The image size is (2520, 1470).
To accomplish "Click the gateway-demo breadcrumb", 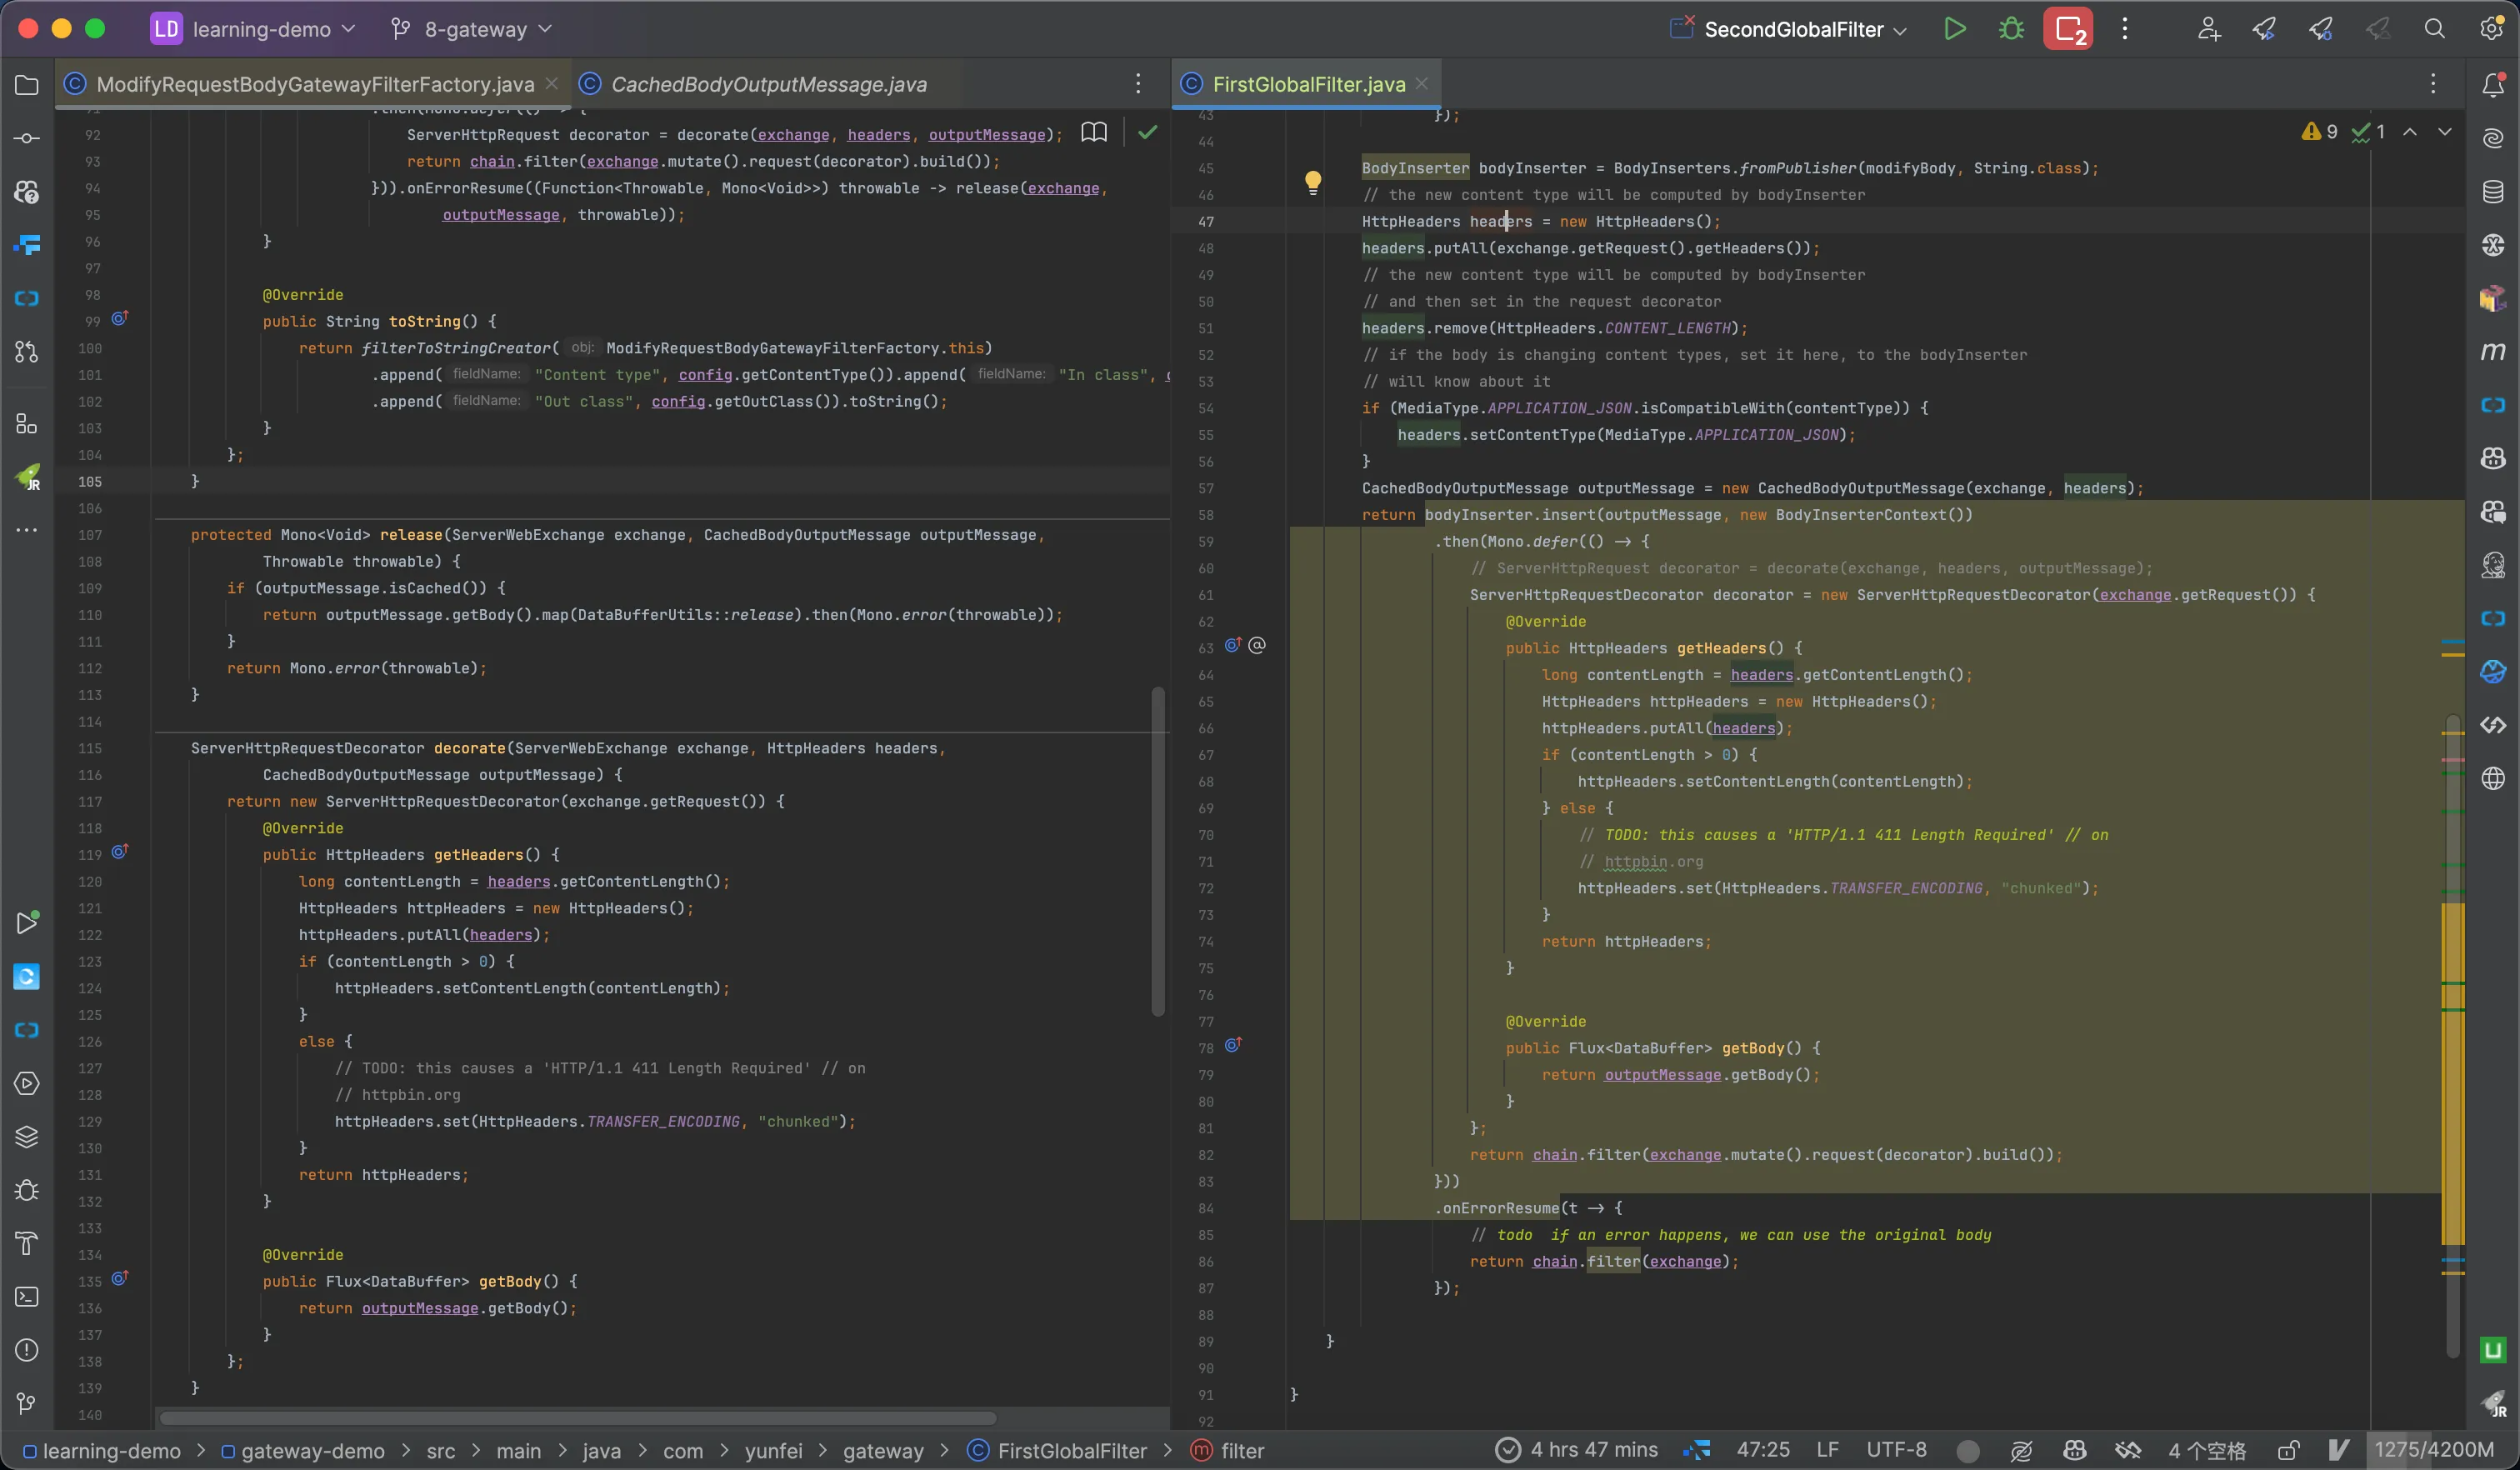I will [x=303, y=1450].
